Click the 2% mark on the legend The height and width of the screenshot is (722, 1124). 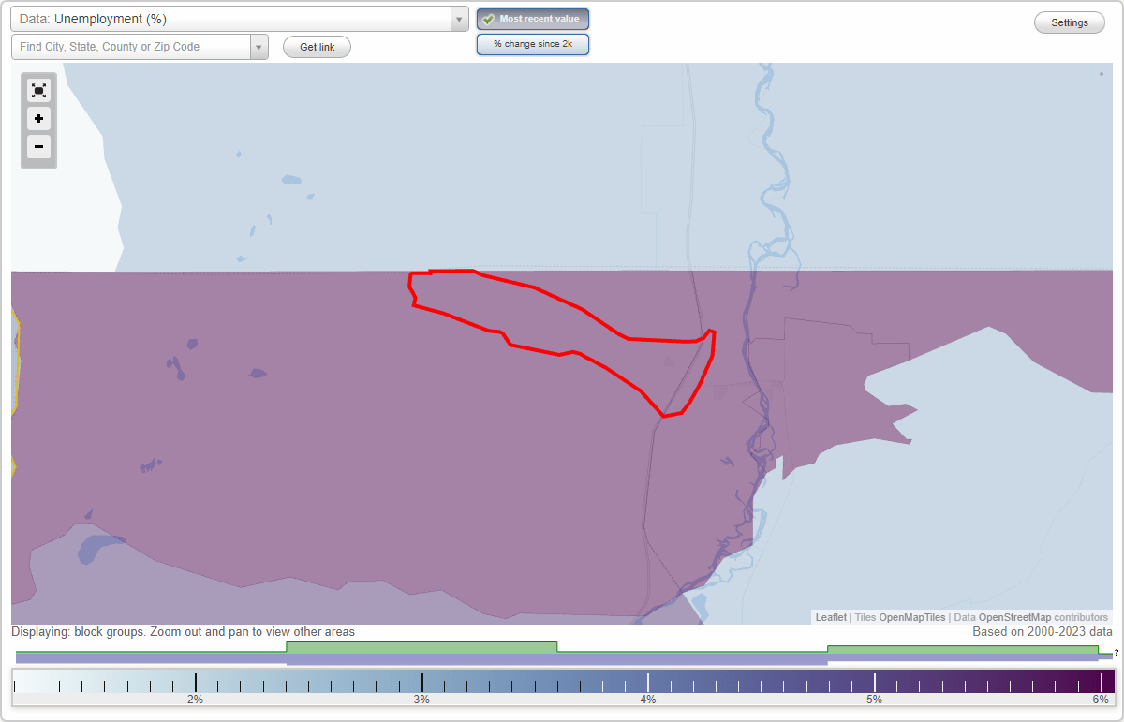195,699
